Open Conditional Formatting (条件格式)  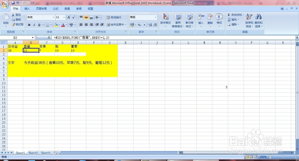[x=165, y=20]
